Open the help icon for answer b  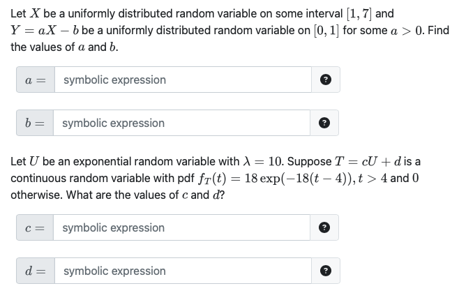coord(324,123)
